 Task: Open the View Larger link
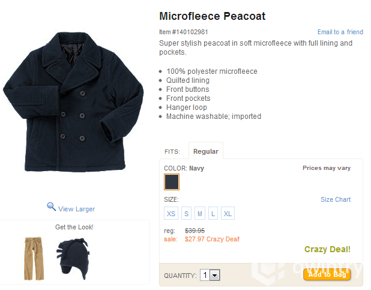pyautogui.click(x=76, y=209)
